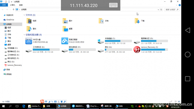Click the refresh icon beside address bar
The height and width of the screenshot is (109, 194).
click(x=161, y=10)
